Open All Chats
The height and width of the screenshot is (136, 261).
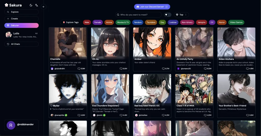click(x=21, y=44)
